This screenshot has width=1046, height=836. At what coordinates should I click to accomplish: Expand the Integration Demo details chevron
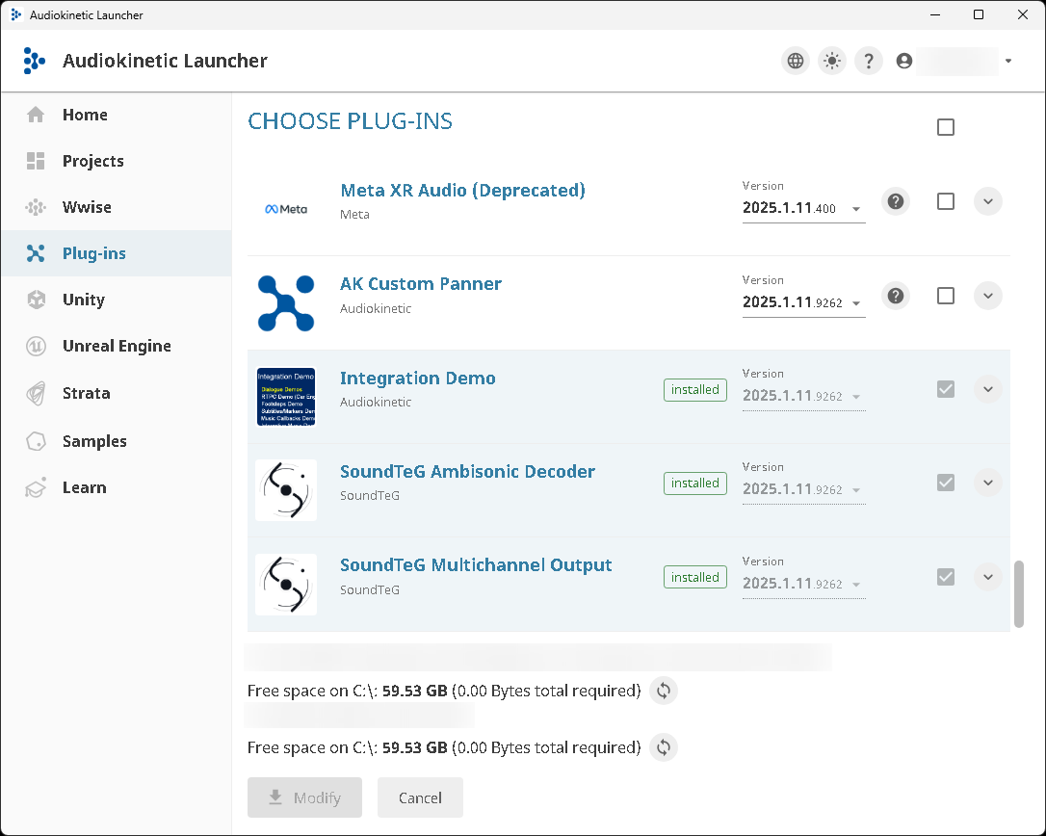click(x=988, y=389)
